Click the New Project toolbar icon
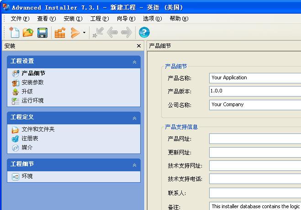 [x=15, y=32]
